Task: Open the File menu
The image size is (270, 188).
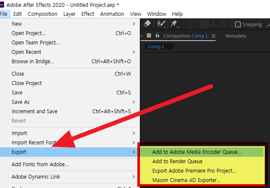Action: pyautogui.click(x=4, y=14)
